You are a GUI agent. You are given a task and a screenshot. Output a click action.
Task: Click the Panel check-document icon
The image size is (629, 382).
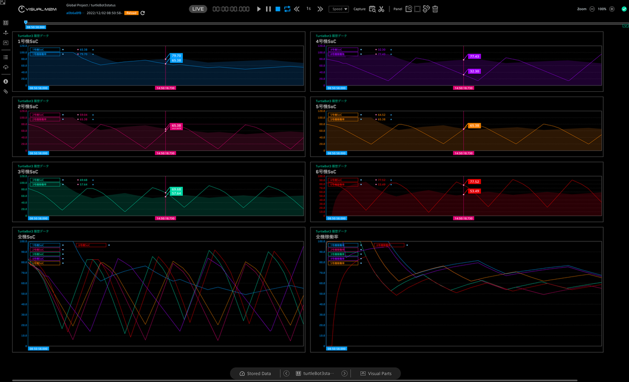[x=408, y=9]
